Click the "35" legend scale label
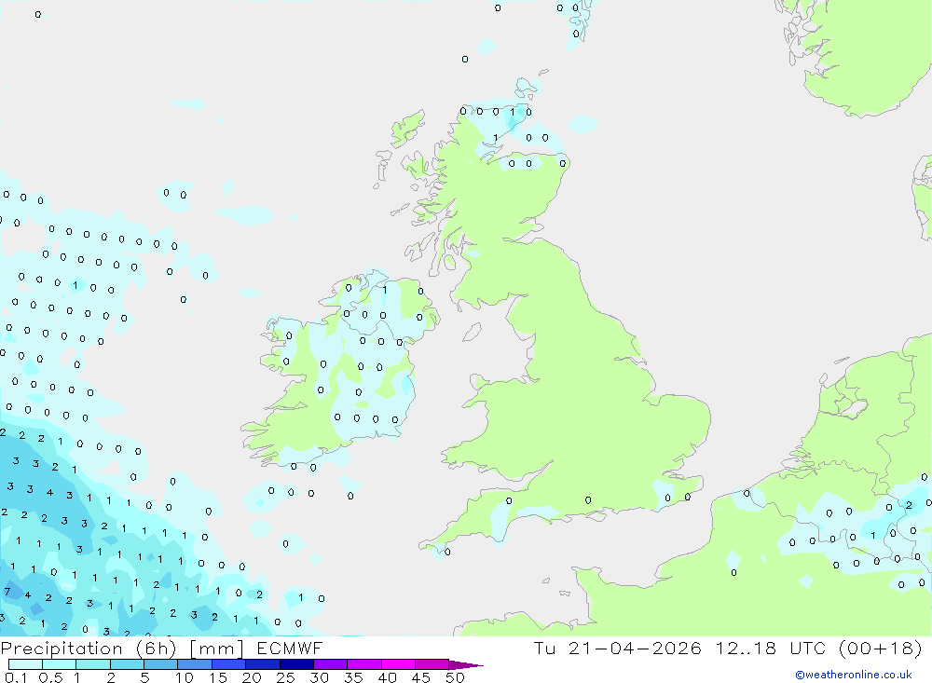The height and width of the screenshot is (683, 932). [x=353, y=677]
